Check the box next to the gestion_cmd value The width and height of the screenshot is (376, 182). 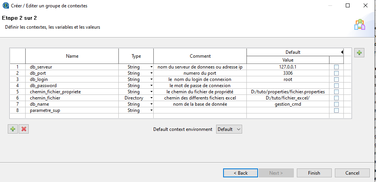pos(336,104)
